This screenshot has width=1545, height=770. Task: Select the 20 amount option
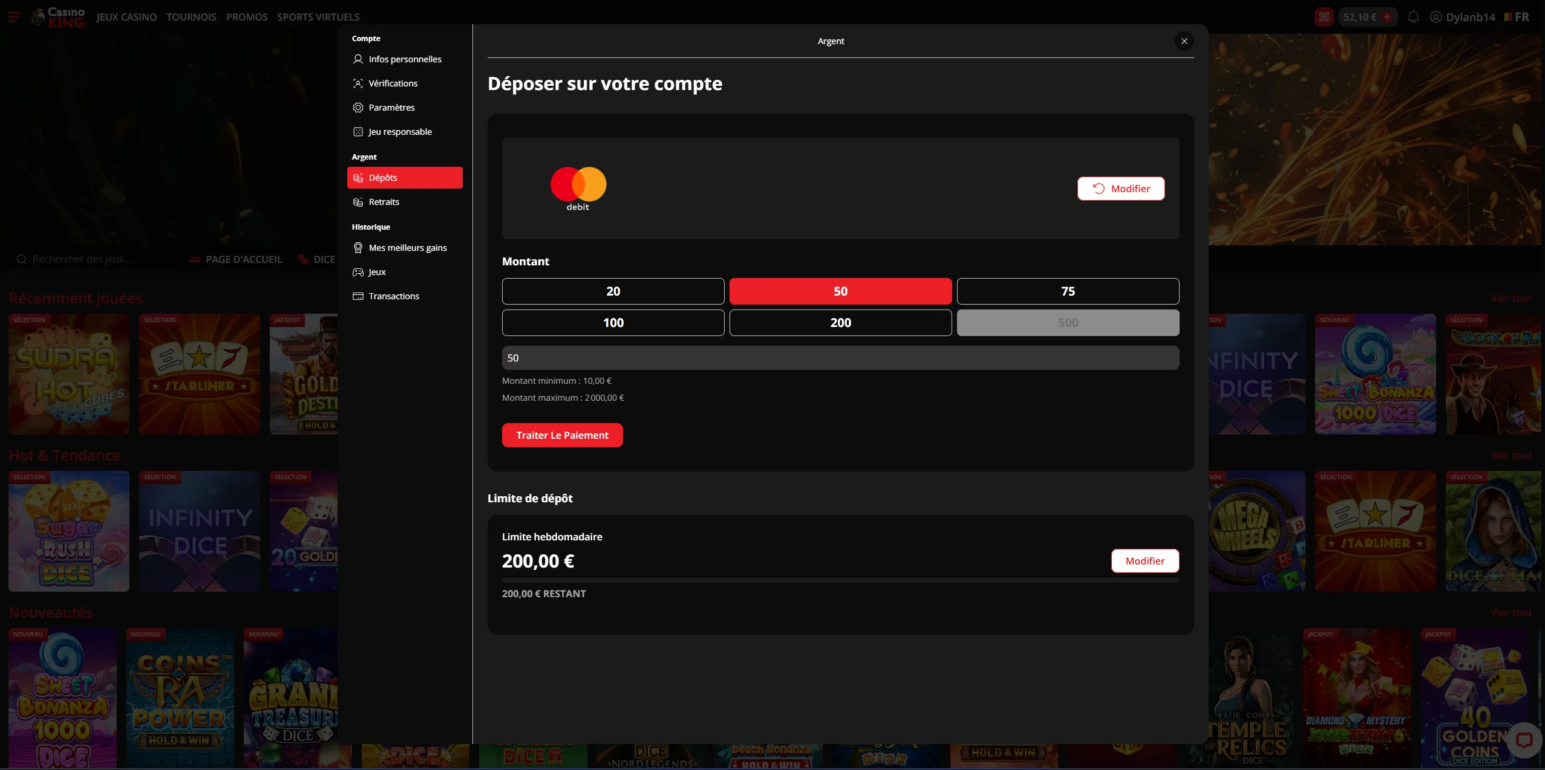coord(613,291)
